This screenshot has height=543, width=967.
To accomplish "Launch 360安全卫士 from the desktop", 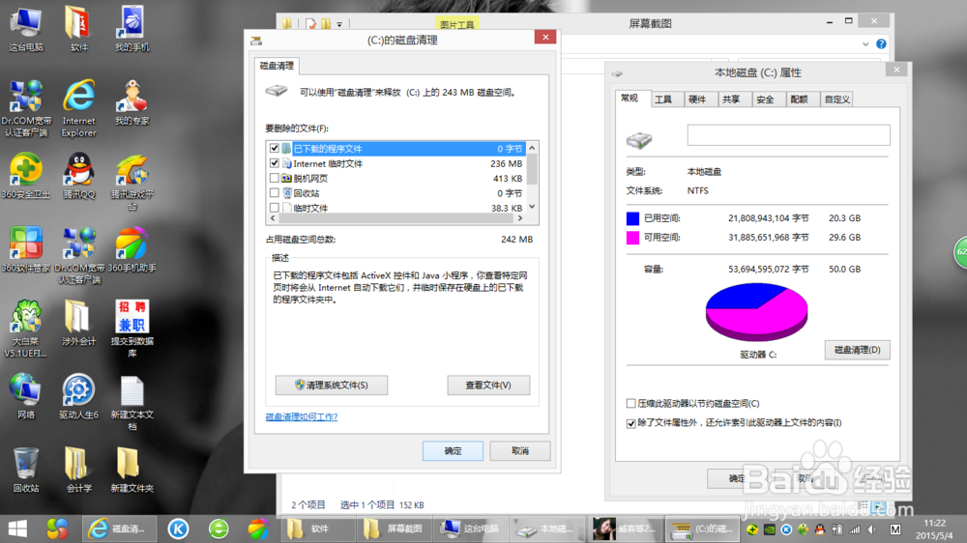I will tap(26, 176).
